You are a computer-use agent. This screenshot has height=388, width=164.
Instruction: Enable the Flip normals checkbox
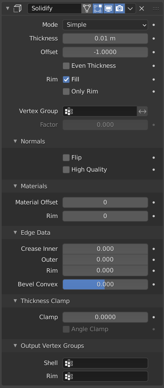[x=66, y=157]
